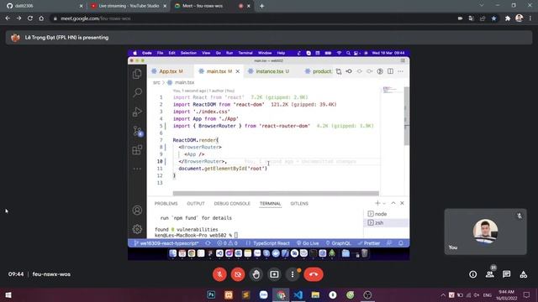Open the OUTPUT panel tab
The width and height of the screenshot is (538, 302).
point(196,203)
